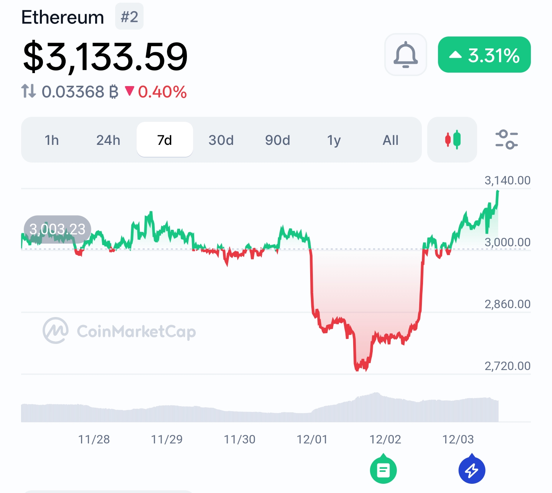
Task: Switch chart to 30d range
Action: click(x=221, y=140)
